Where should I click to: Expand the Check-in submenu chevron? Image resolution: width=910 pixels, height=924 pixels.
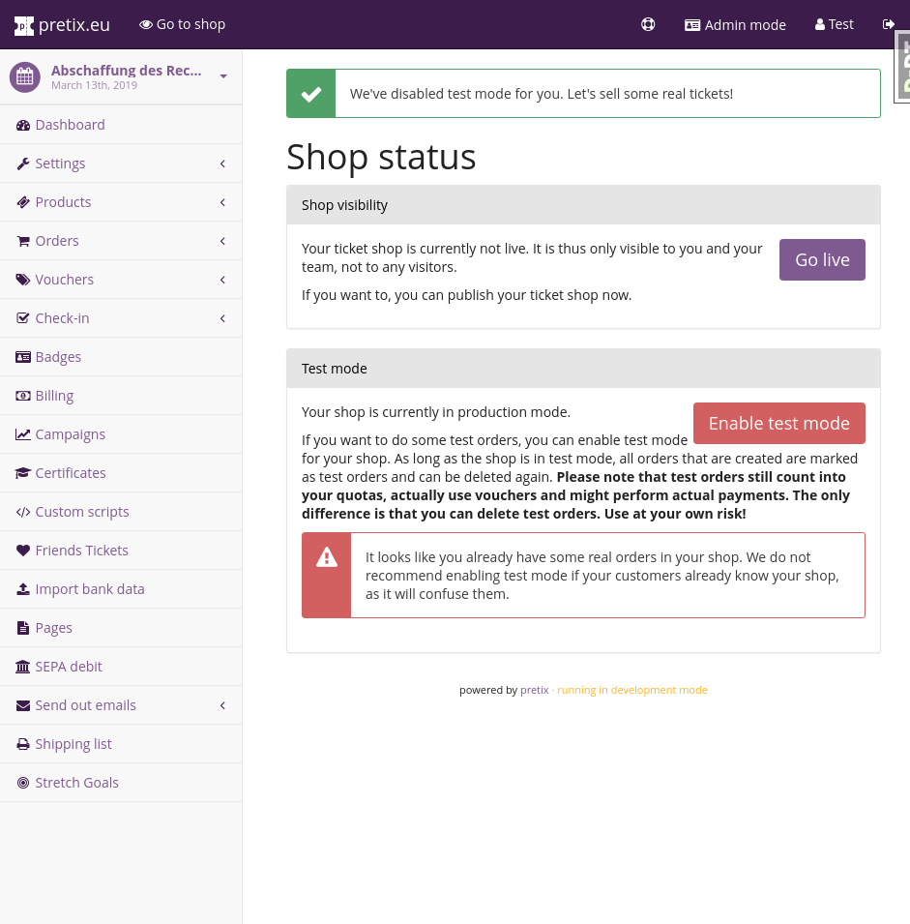(222, 318)
